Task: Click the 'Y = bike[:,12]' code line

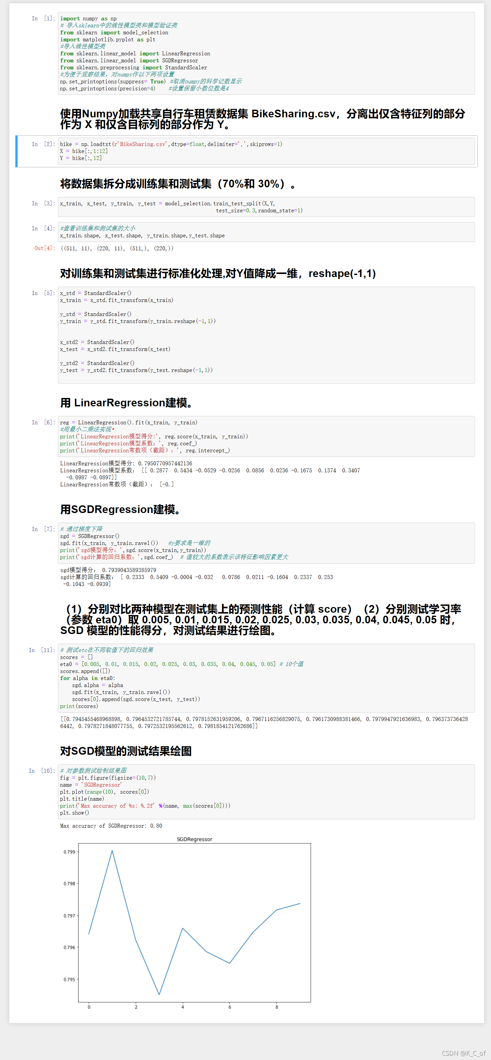Action: click(x=81, y=158)
